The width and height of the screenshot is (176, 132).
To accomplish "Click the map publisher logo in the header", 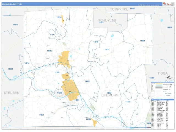I will click(x=166, y=4).
